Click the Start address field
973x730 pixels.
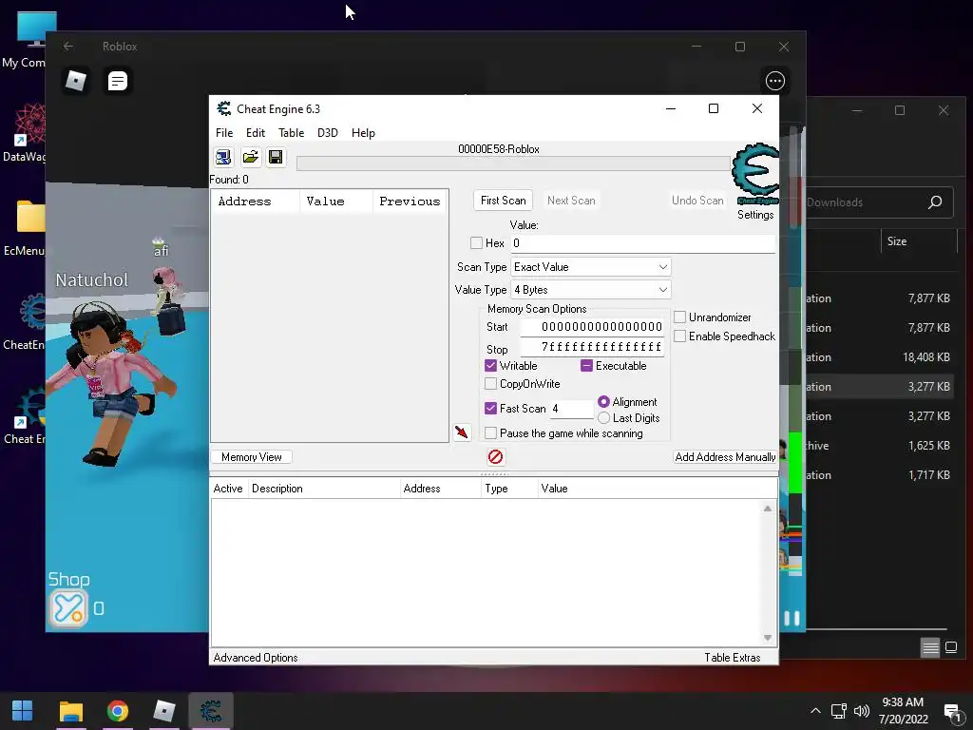(592, 327)
